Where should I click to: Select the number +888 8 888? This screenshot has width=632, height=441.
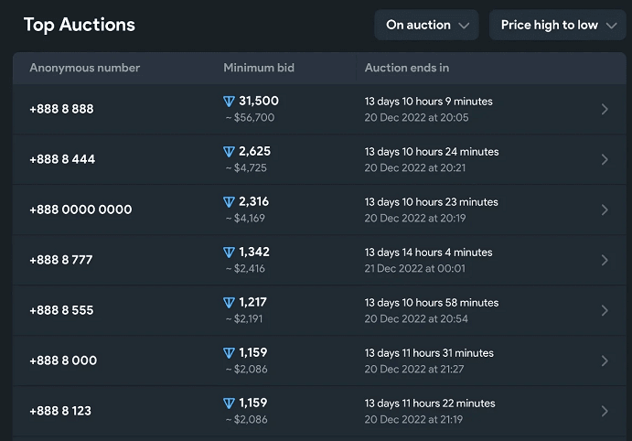click(61, 109)
